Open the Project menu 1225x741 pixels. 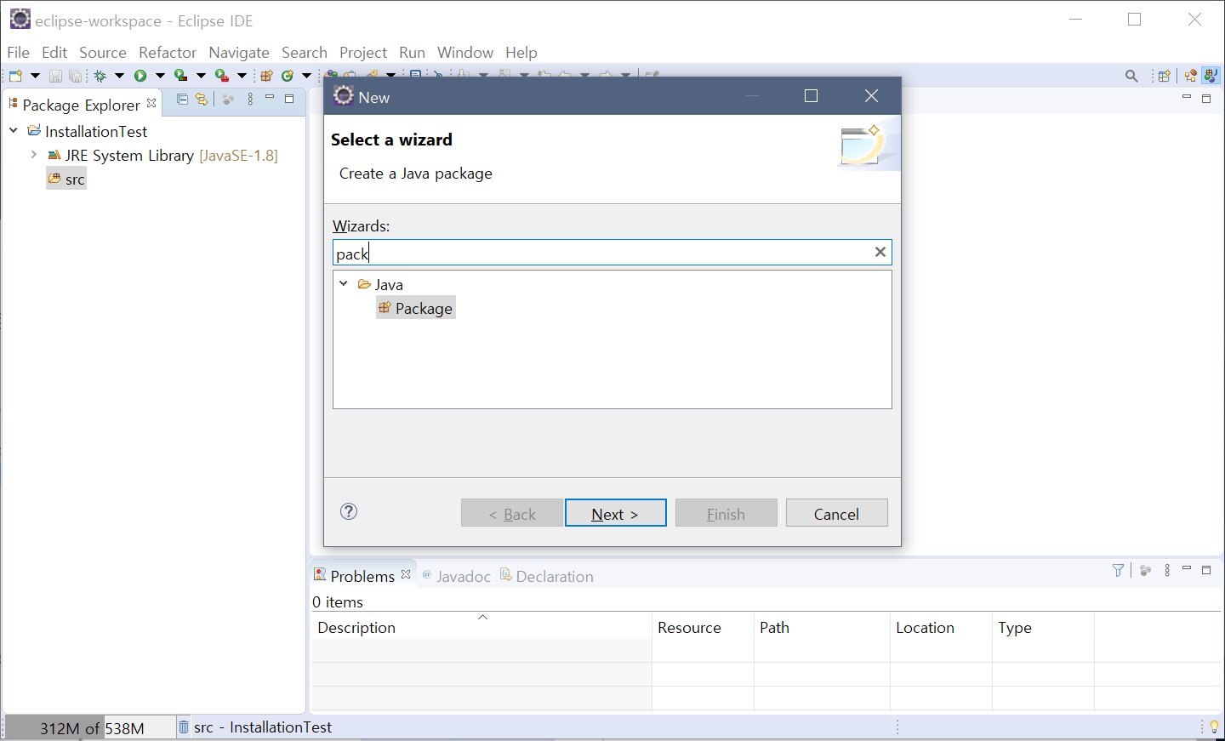click(x=363, y=53)
